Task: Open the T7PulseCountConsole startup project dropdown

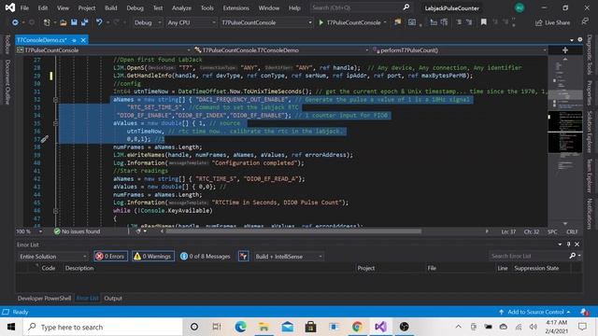Action: point(266,22)
